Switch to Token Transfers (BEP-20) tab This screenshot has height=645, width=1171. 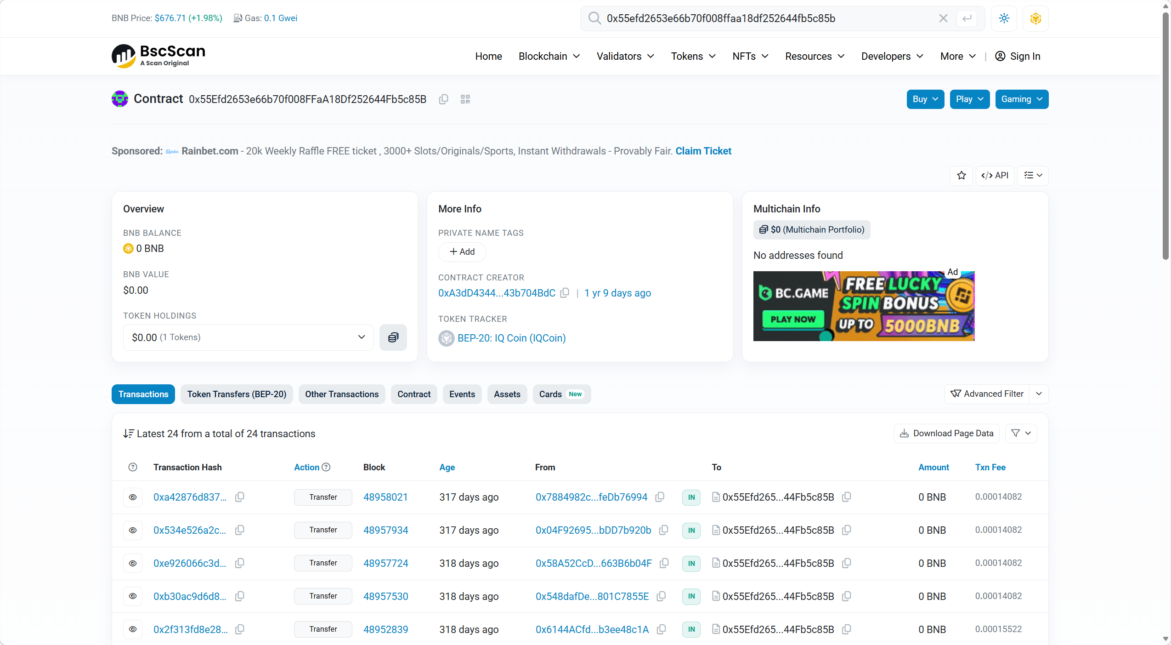(x=237, y=394)
